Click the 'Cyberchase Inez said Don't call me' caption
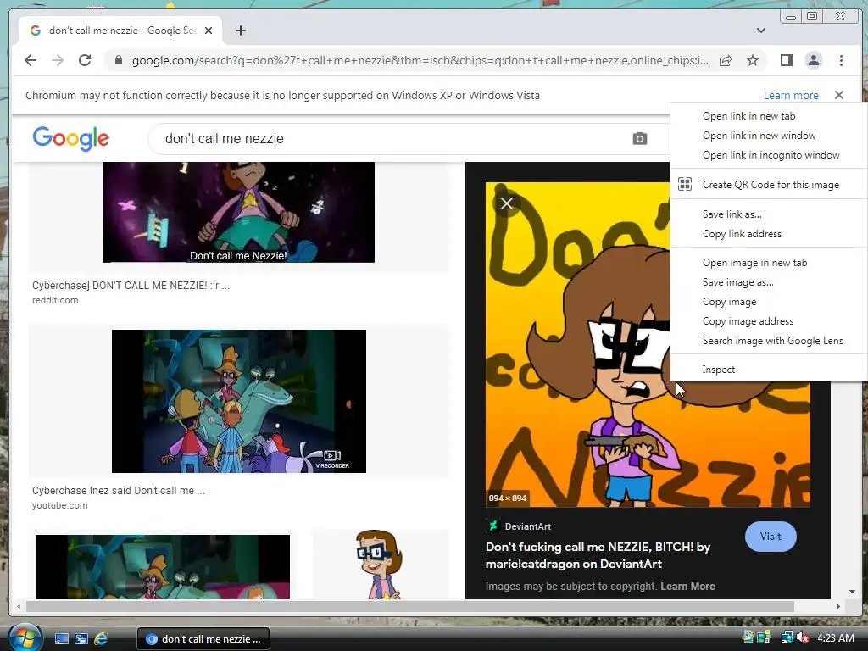Image resolution: width=868 pixels, height=651 pixels. click(x=119, y=491)
